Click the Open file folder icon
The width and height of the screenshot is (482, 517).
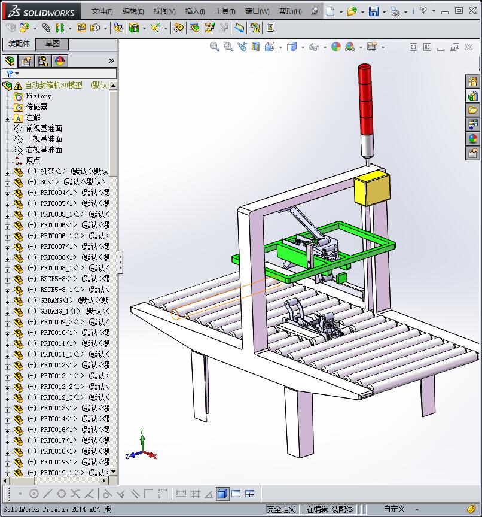[x=352, y=11]
